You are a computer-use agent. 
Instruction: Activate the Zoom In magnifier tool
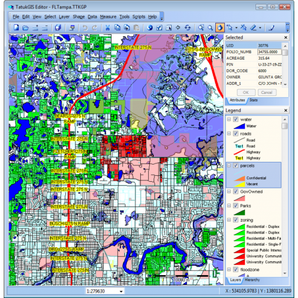pos(201,27)
